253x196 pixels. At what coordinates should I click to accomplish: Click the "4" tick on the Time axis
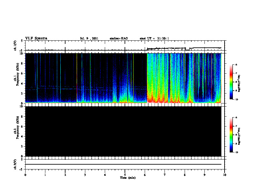click(105, 175)
